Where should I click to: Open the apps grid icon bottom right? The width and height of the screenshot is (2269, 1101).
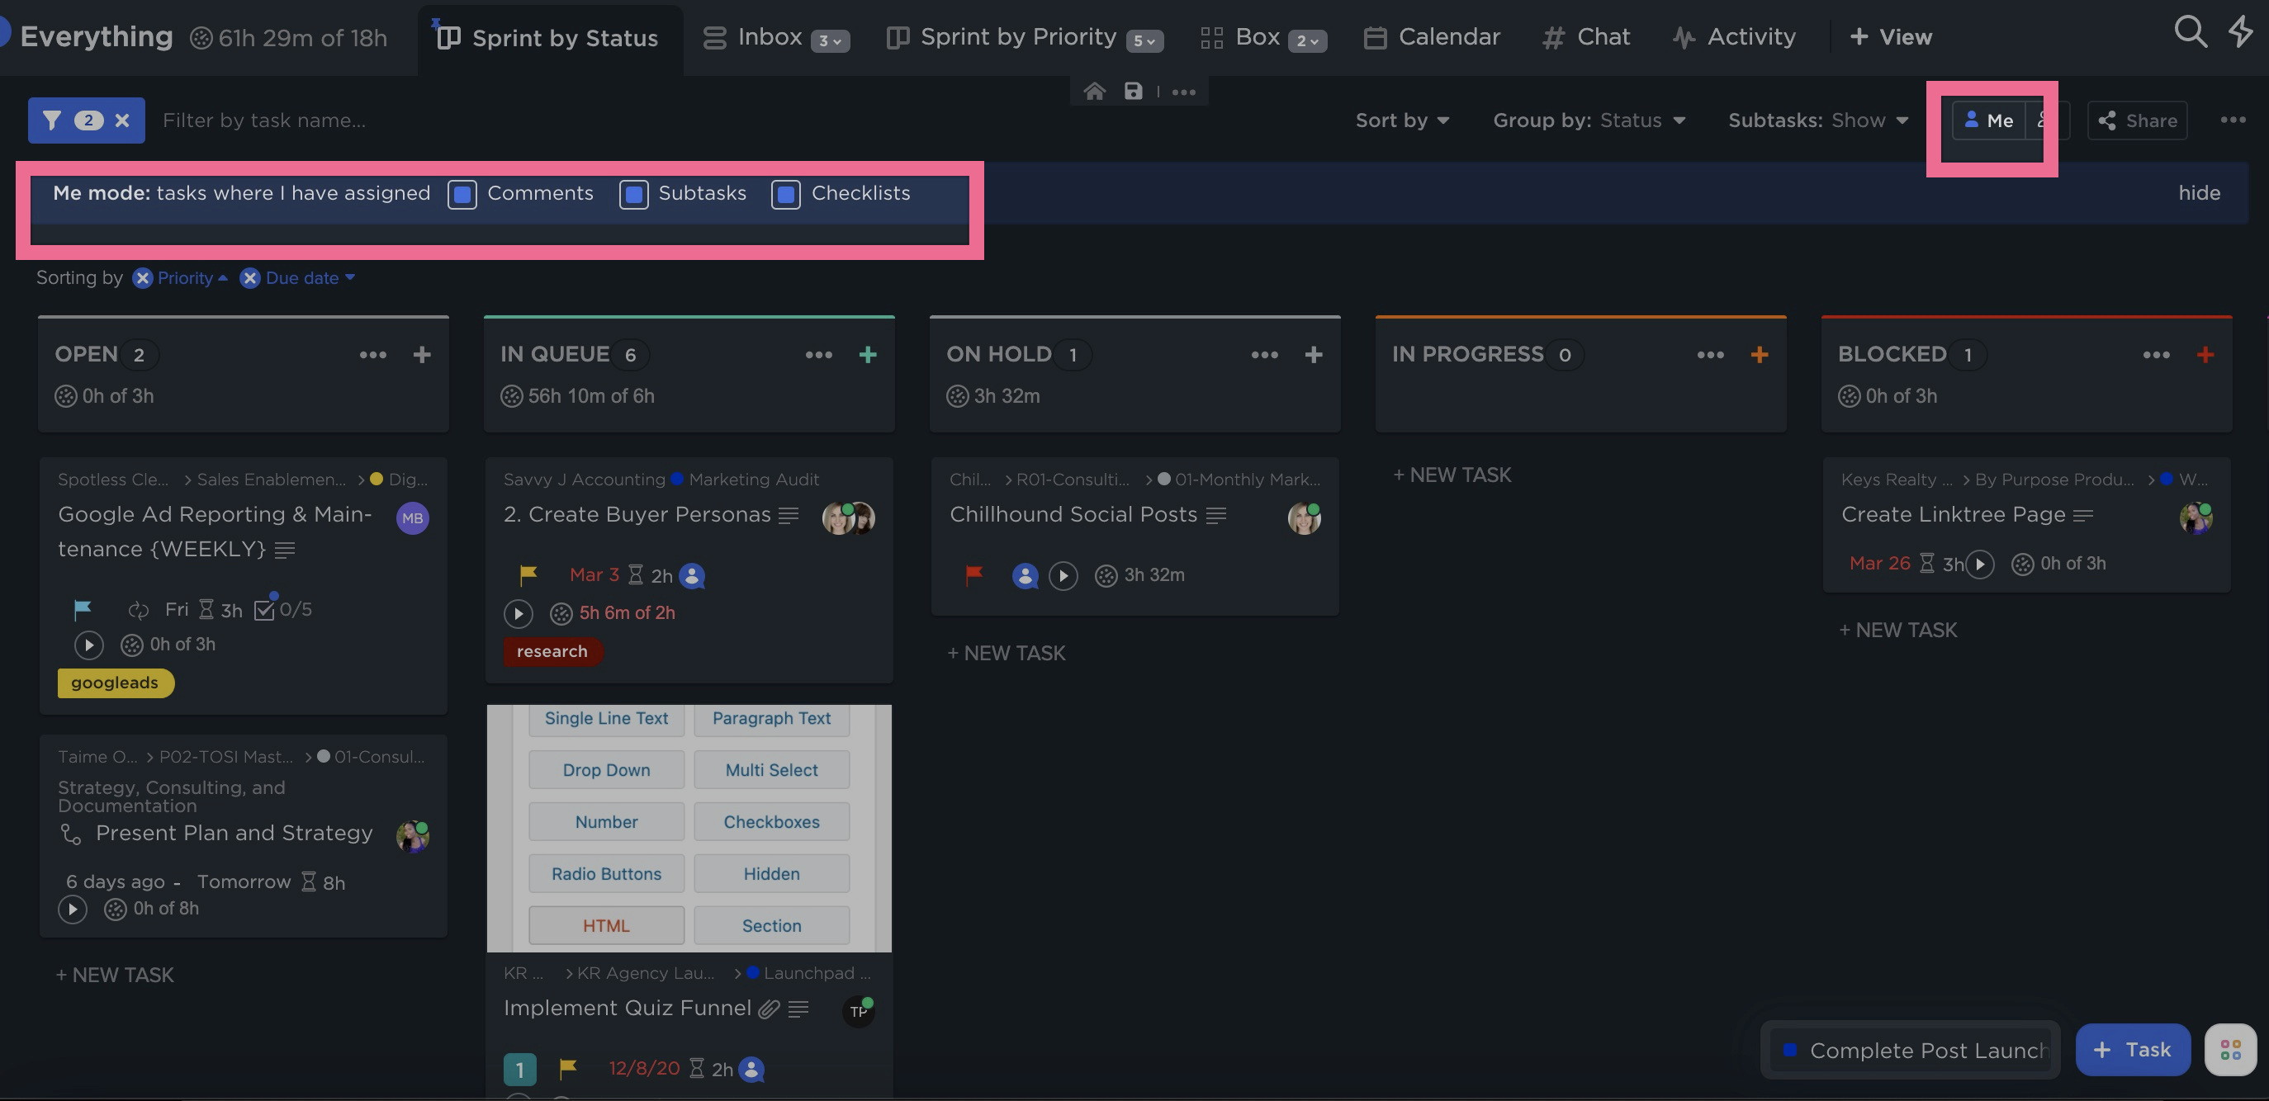[2230, 1049]
